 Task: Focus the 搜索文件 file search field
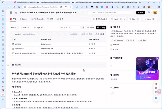(70, 27)
